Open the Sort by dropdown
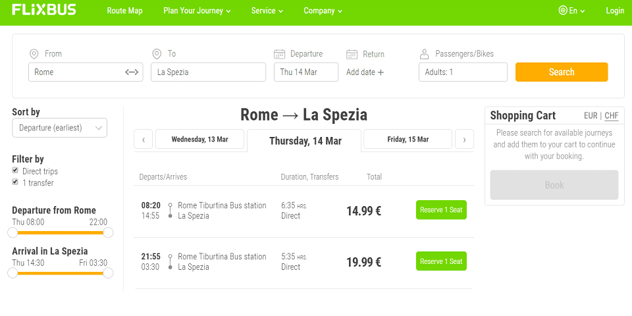Viewport: 632px width, 316px height. coord(60,128)
